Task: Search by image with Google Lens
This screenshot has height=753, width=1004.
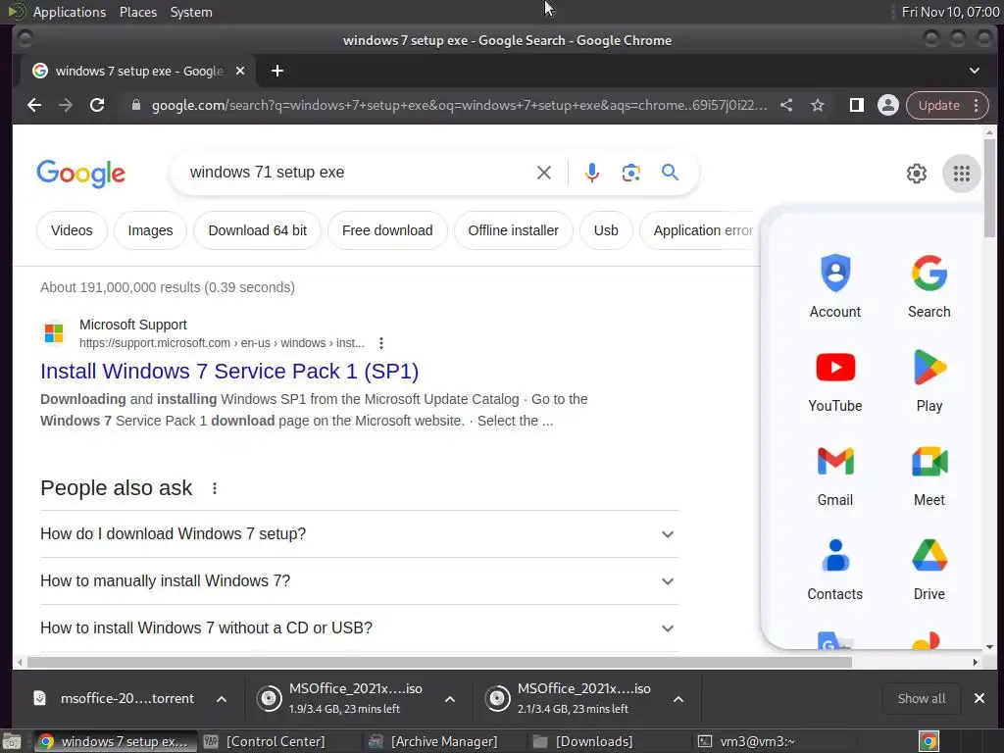Action: coord(630,173)
